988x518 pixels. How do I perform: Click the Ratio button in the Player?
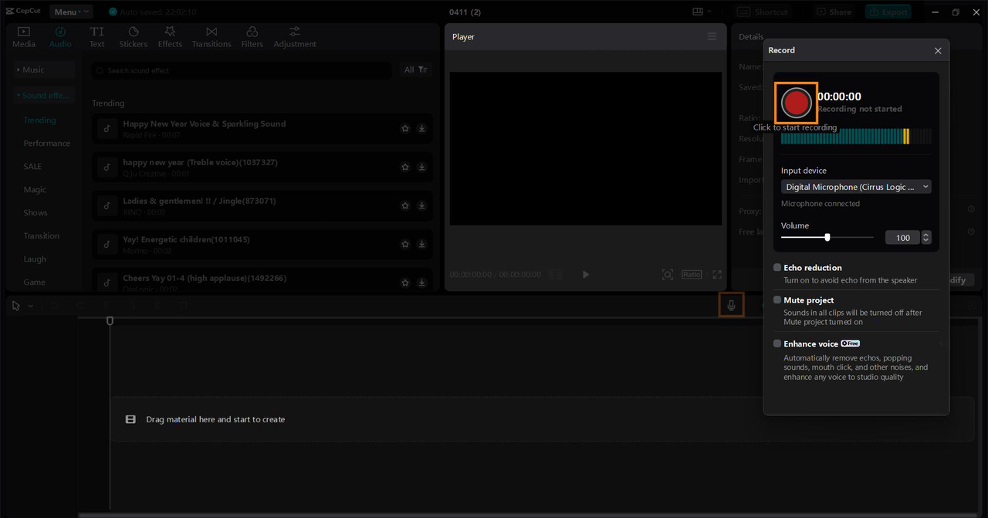point(692,274)
